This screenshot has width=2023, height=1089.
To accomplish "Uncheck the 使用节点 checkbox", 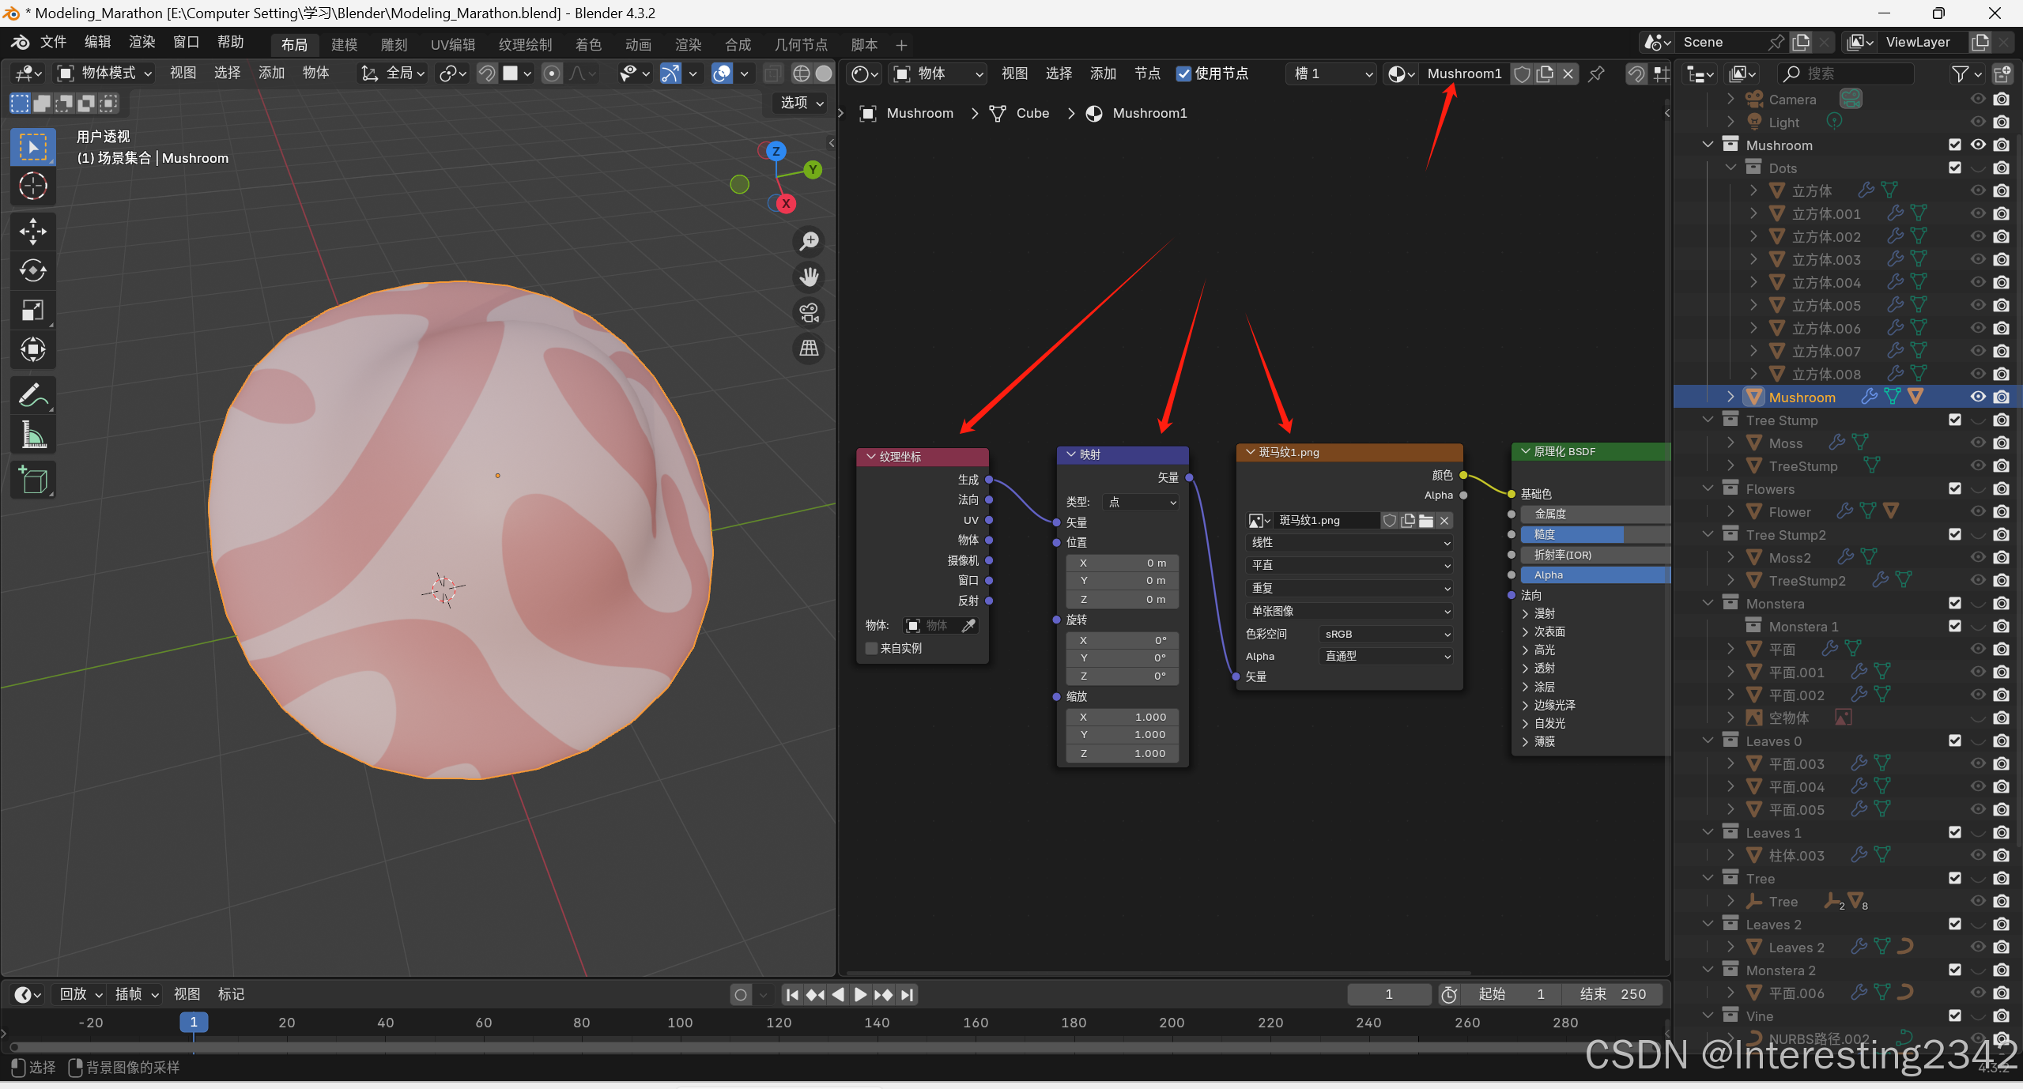I will coord(1183,73).
